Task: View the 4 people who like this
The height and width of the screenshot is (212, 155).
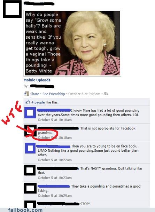Action: pos(38,102)
